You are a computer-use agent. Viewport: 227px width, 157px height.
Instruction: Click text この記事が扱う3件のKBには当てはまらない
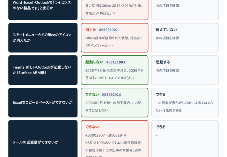point(184,107)
